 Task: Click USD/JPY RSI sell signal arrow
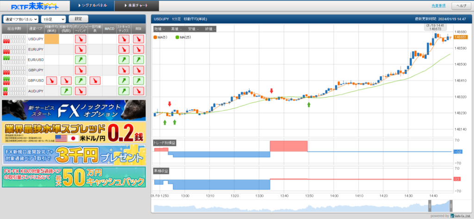point(138,39)
